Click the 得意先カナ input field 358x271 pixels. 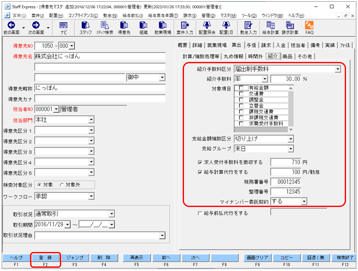pos(100,99)
